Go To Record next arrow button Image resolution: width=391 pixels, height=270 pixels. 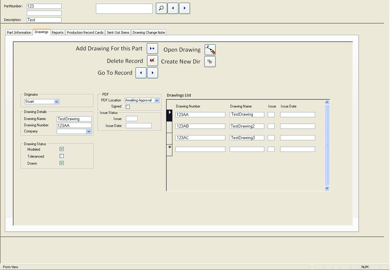point(153,73)
